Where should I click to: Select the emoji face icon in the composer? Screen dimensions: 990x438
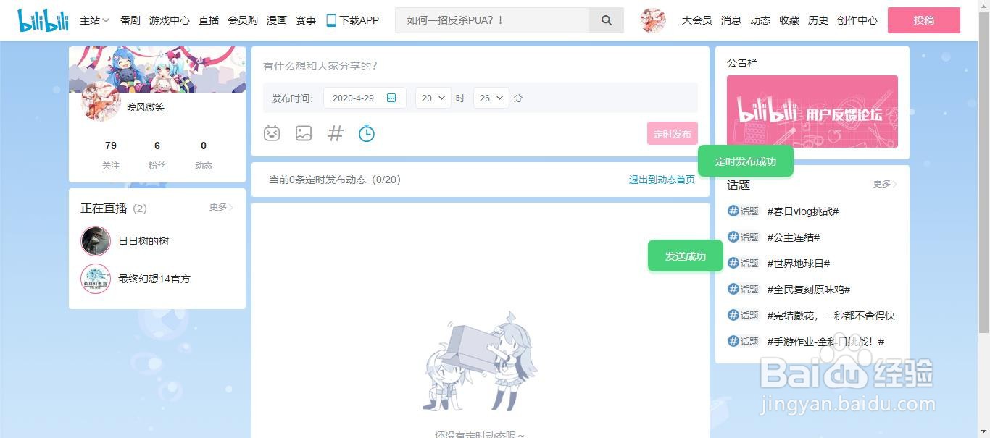click(272, 133)
